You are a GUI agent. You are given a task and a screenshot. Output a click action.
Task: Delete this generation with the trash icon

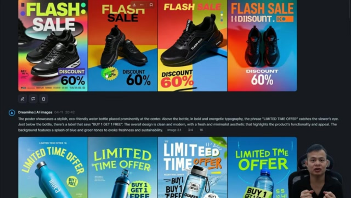(44, 99)
